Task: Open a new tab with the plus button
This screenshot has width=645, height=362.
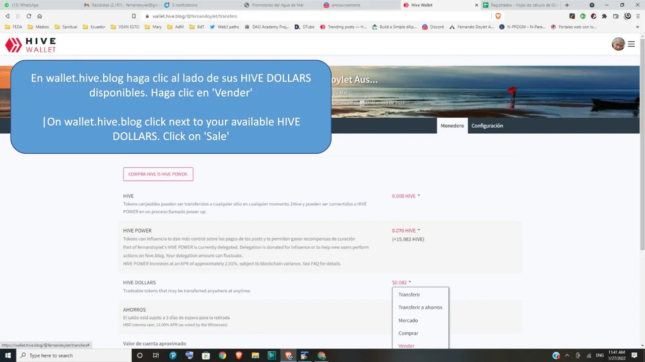Action: [567, 5]
